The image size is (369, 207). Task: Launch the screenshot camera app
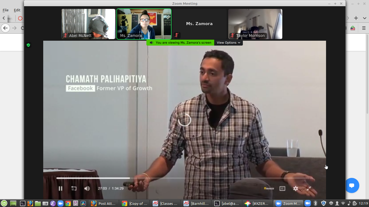(x=45, y=203)
